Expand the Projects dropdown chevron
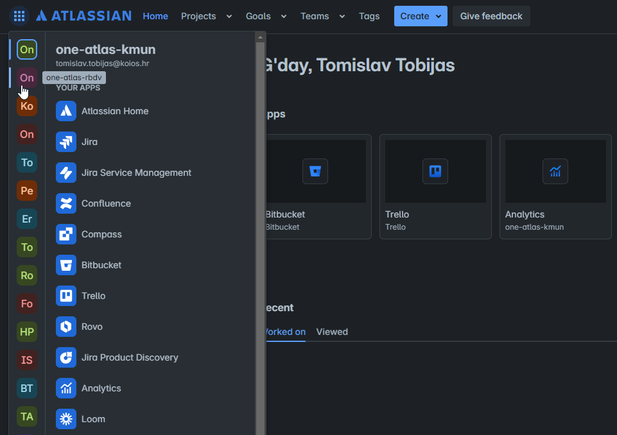The width and height of the screenshot is (617, 435). coord(229,17)
